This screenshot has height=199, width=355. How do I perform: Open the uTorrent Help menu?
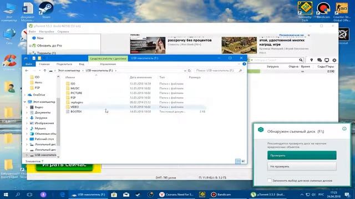click(x=63, y=32)
